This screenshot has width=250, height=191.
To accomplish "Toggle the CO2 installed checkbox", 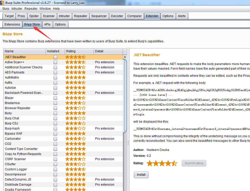I will [55, 144].
